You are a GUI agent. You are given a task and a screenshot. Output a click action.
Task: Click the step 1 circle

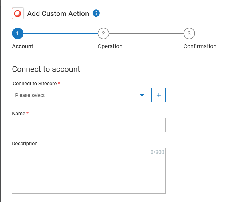point(17,33)
